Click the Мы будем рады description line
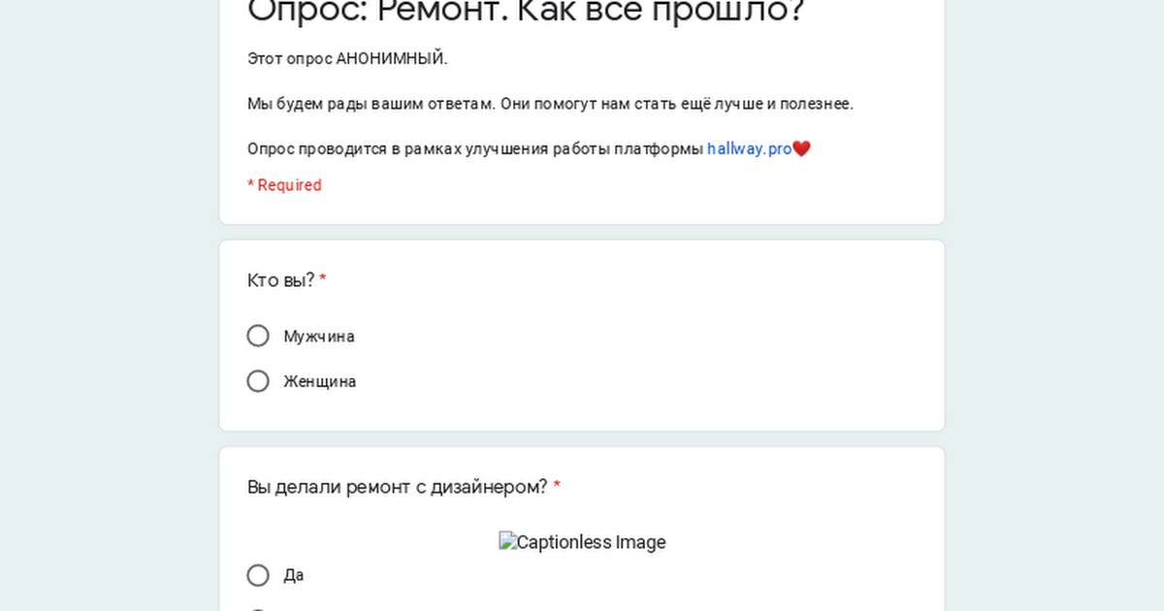Viewport: 1164px width, 611px height. tap(550, 104)
